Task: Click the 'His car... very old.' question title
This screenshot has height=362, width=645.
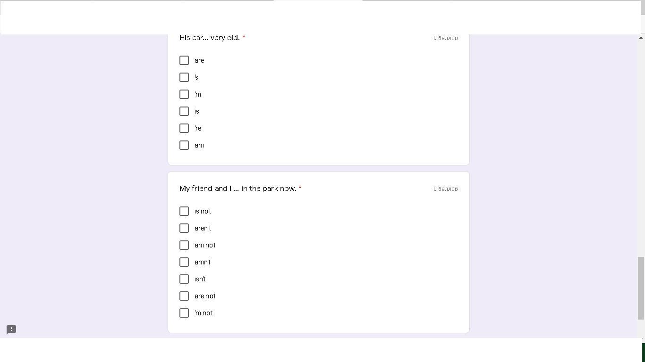Action: (x=210, y=38)
